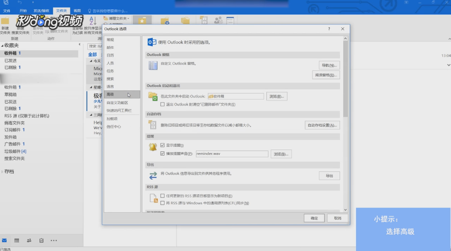
Task: Click Browse button next to startup folder field
Action: pos(277,96)
